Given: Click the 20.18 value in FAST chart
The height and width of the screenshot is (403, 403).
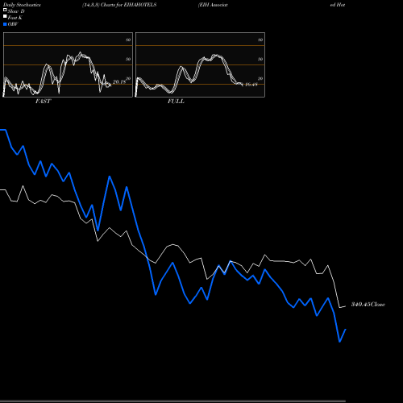Looking at the screenshot, I should pyautogui.click(x=119, y=82).
